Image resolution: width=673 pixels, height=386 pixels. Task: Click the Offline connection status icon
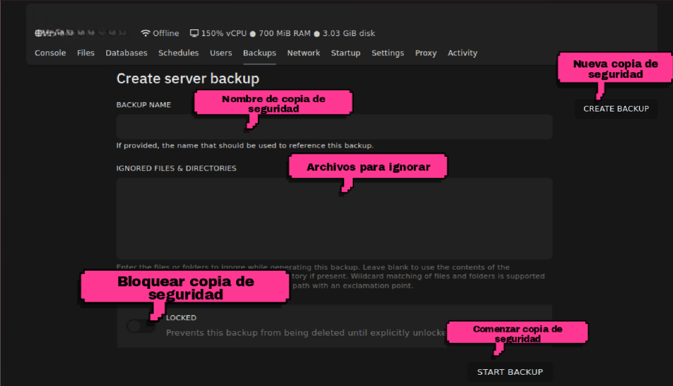145,33
